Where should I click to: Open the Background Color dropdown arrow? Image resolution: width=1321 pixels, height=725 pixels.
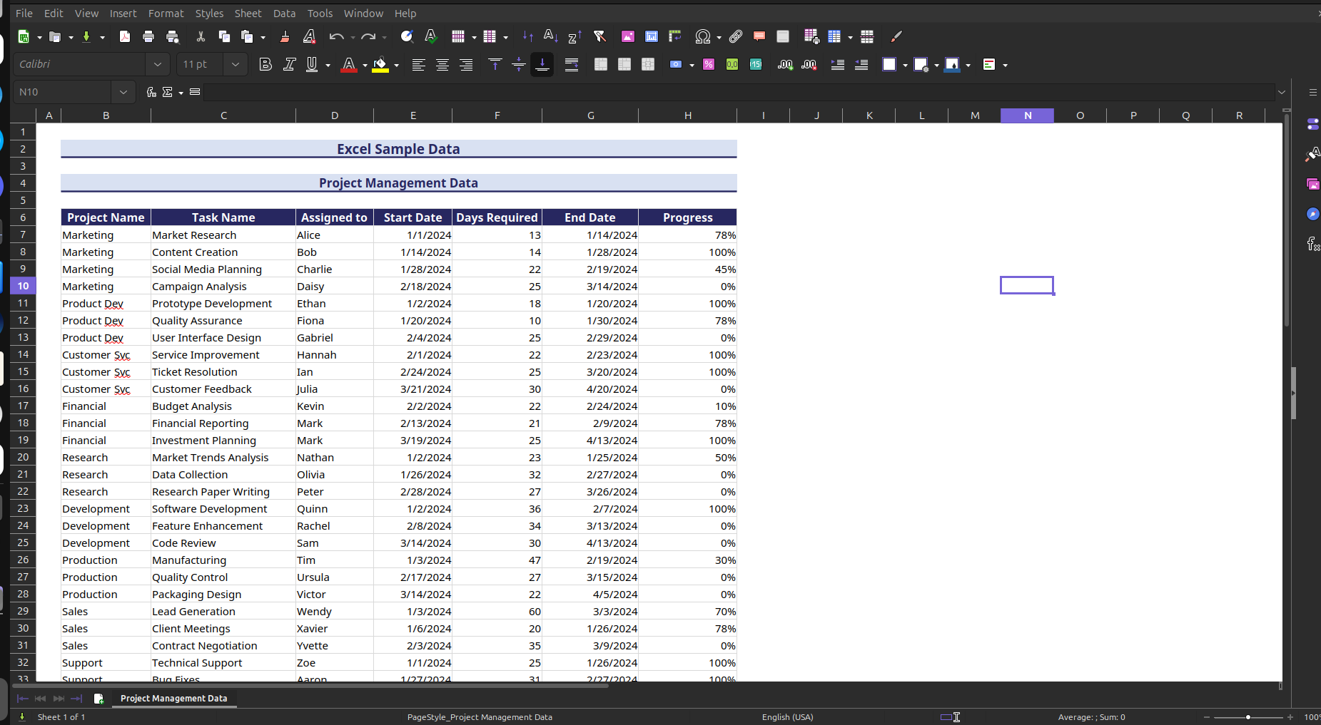coord(397,65)
